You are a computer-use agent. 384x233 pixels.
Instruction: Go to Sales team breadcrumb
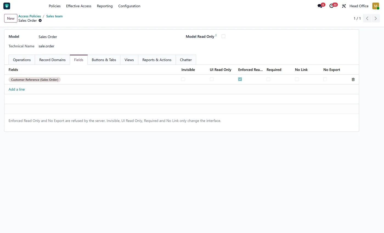[54, 16]
